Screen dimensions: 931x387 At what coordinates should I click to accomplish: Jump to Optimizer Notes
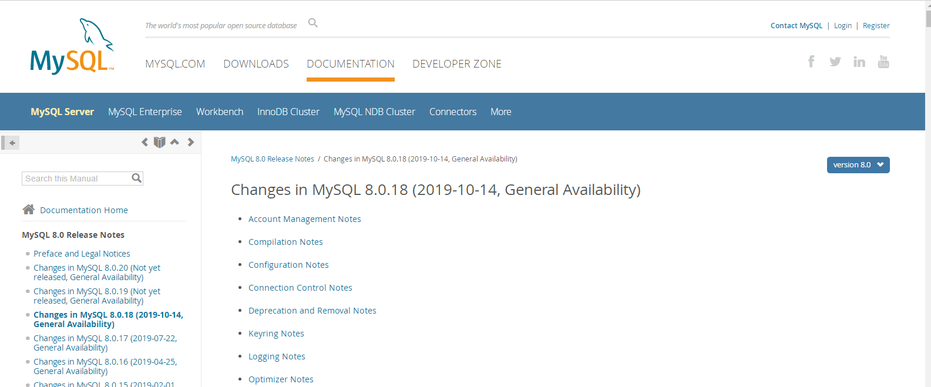281,379
